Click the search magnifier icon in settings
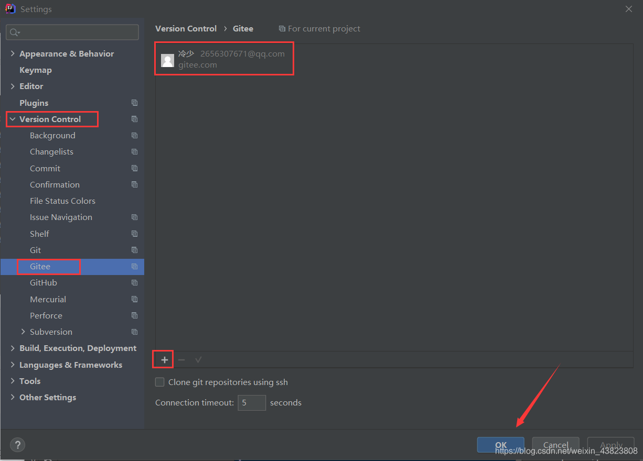The width and height of the screenshot is (643, 461). [14, 32]
